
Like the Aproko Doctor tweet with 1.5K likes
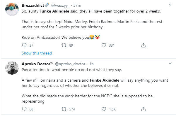pyautogui.click(x=104, y=109)
